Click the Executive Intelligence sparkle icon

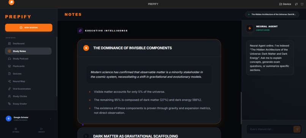[x=80, y=31]
